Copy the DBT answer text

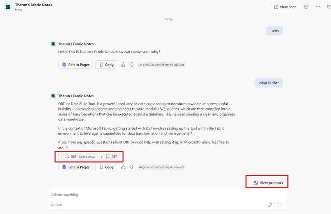coord(106,167)
